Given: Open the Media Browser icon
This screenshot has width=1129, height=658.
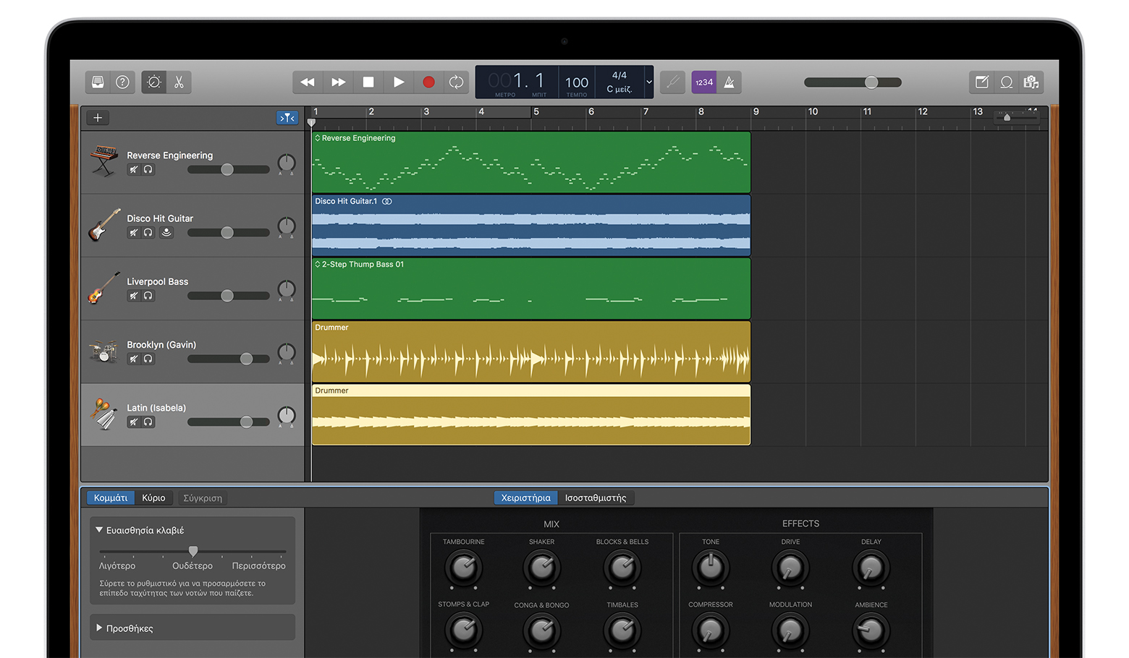Looking at the screenshot, I should click(1031, 82).
